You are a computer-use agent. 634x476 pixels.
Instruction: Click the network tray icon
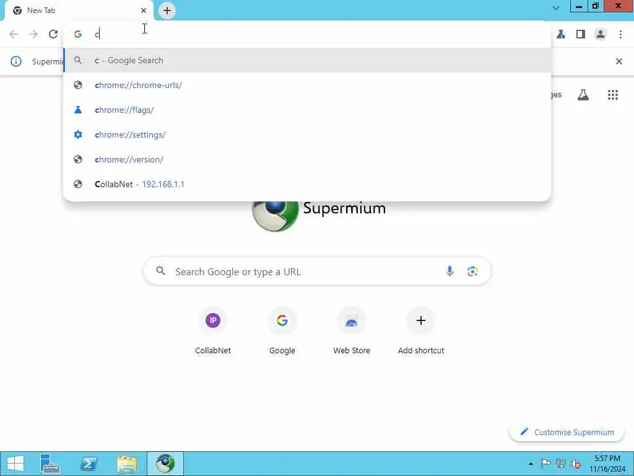coord(561,464)
